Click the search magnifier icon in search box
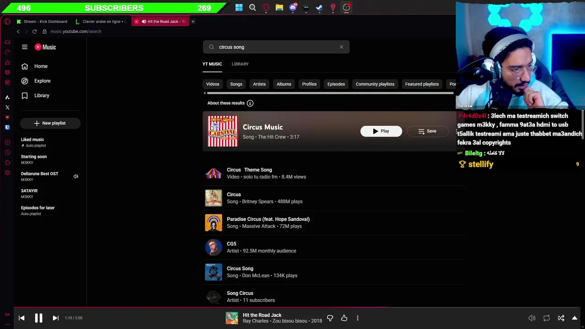 point(211,47)
